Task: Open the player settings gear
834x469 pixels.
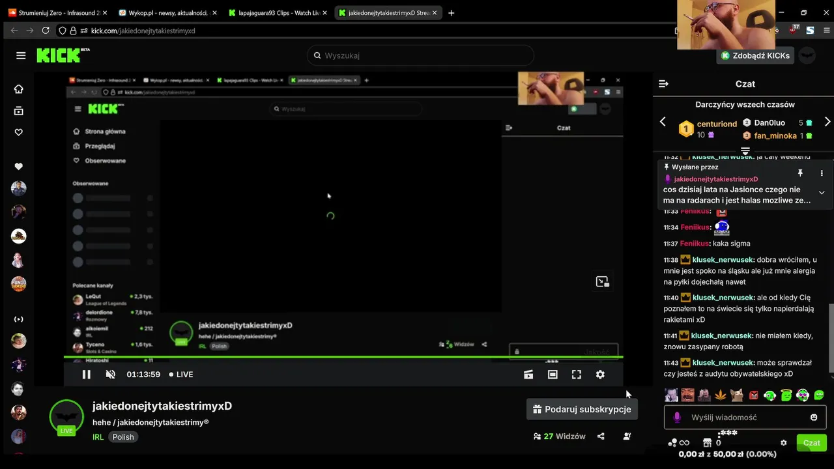Action: coord(600,375)
